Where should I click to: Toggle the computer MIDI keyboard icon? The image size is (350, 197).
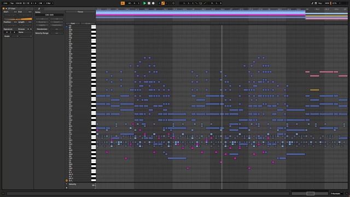pos(316,3)
